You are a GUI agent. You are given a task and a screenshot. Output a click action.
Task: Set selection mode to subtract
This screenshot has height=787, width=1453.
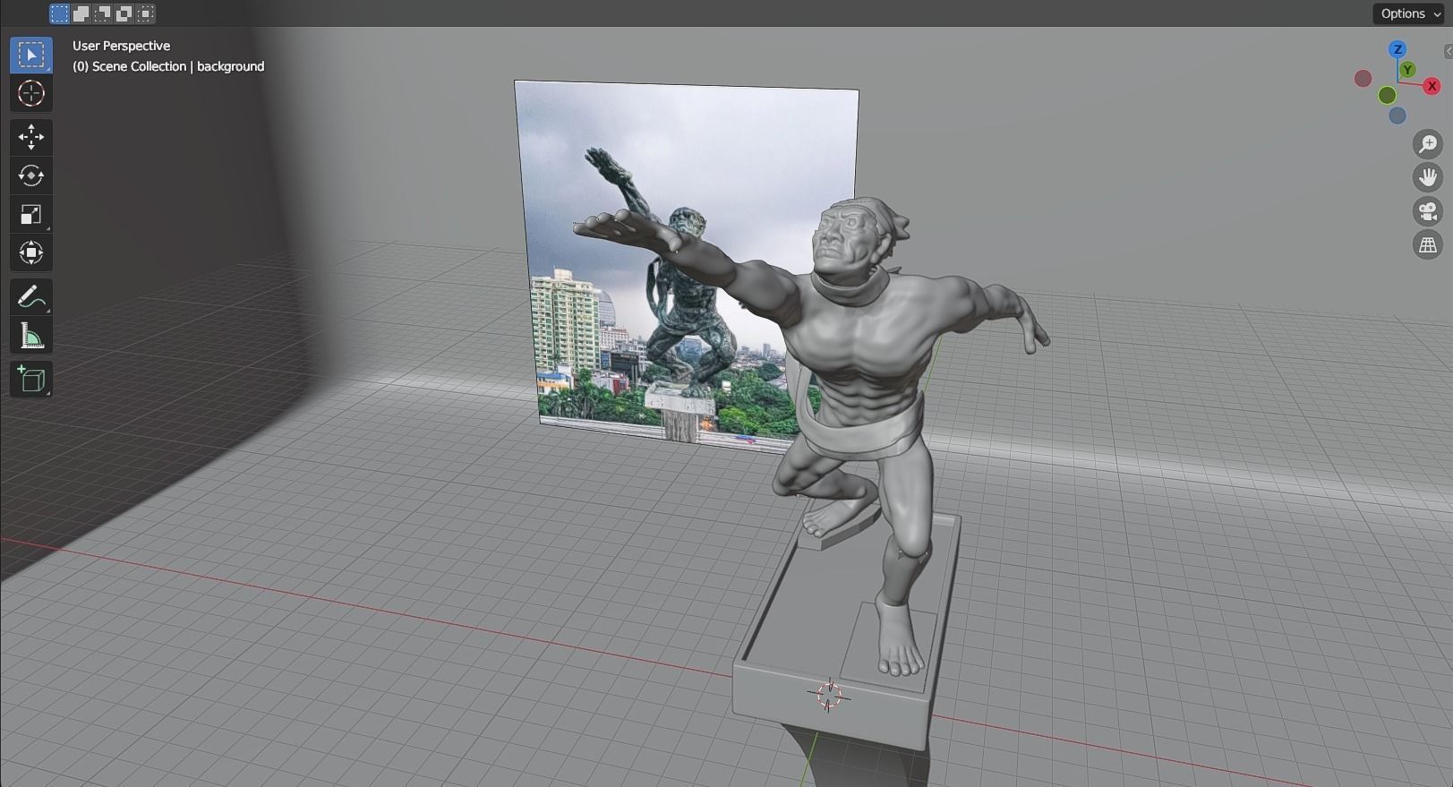coord(102,13)
